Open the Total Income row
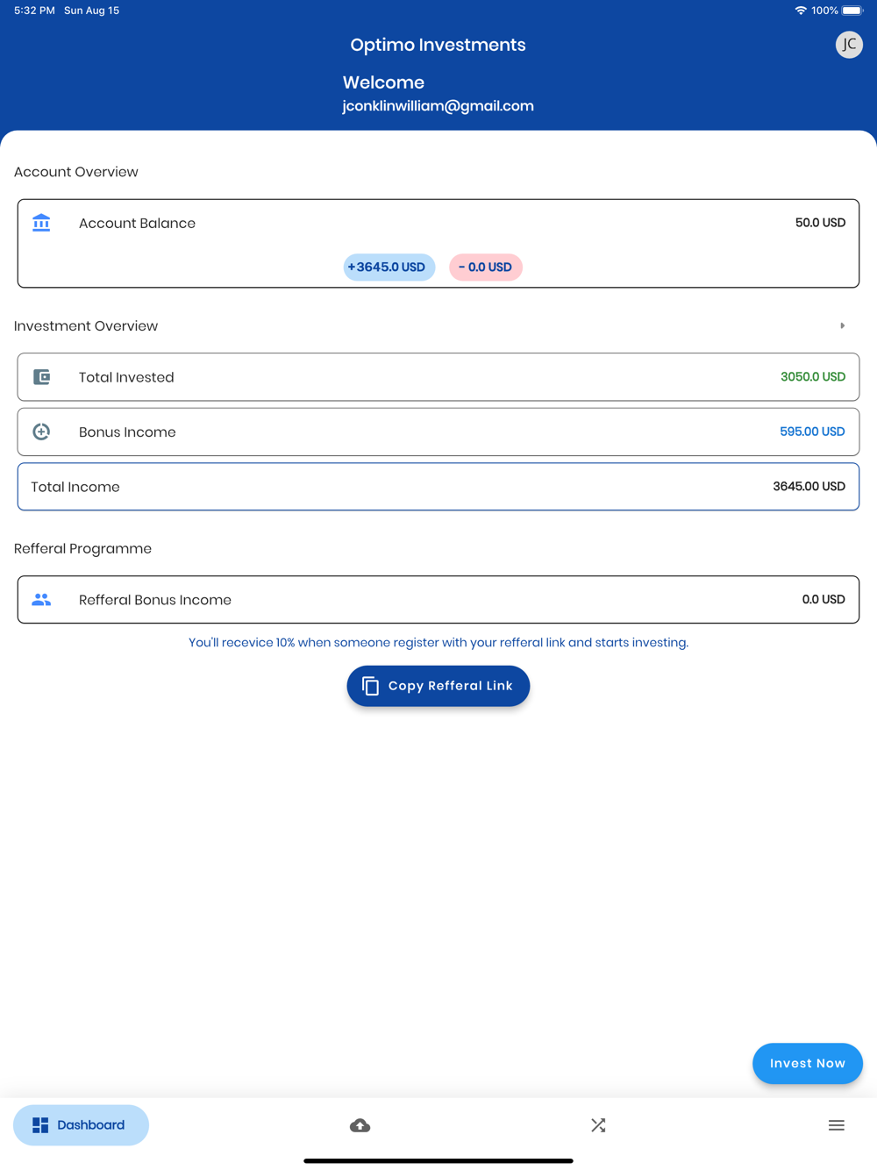877x1170 pixels. (x=438, y=487)
